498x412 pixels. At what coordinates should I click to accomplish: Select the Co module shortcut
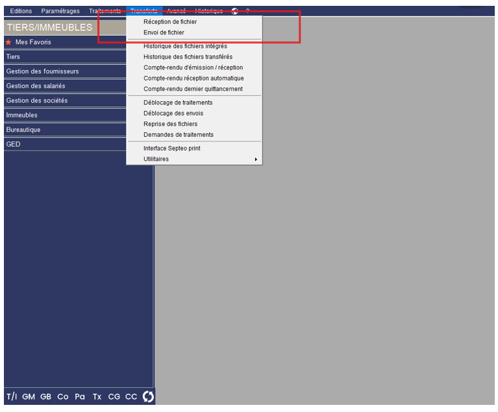tap(62, 396)
